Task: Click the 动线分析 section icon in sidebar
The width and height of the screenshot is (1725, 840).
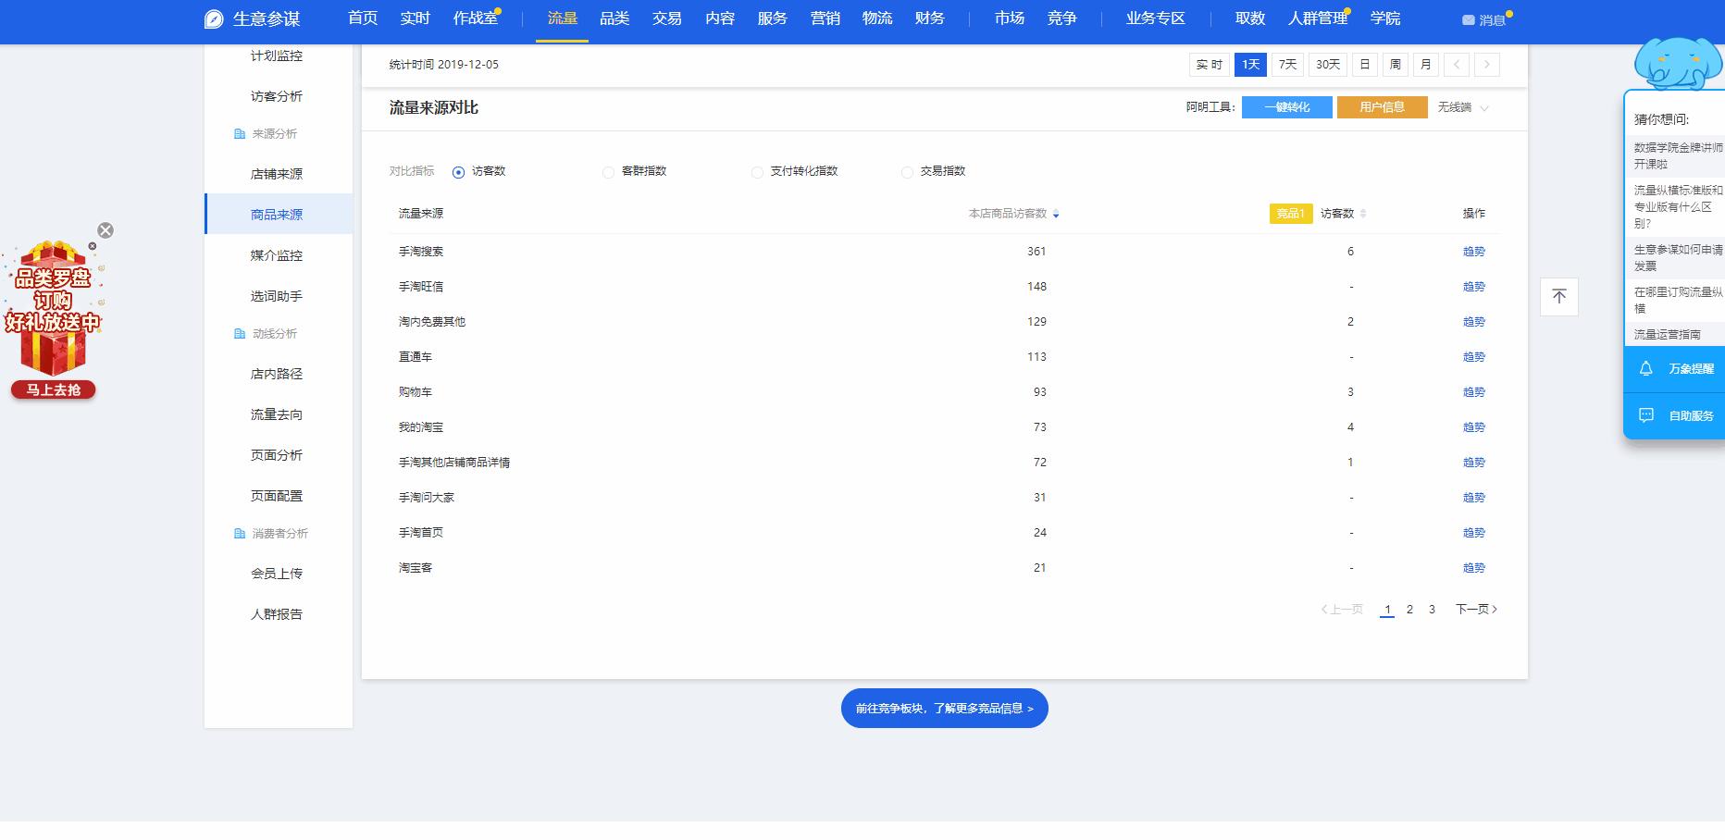Action: [x=237, y=333]
